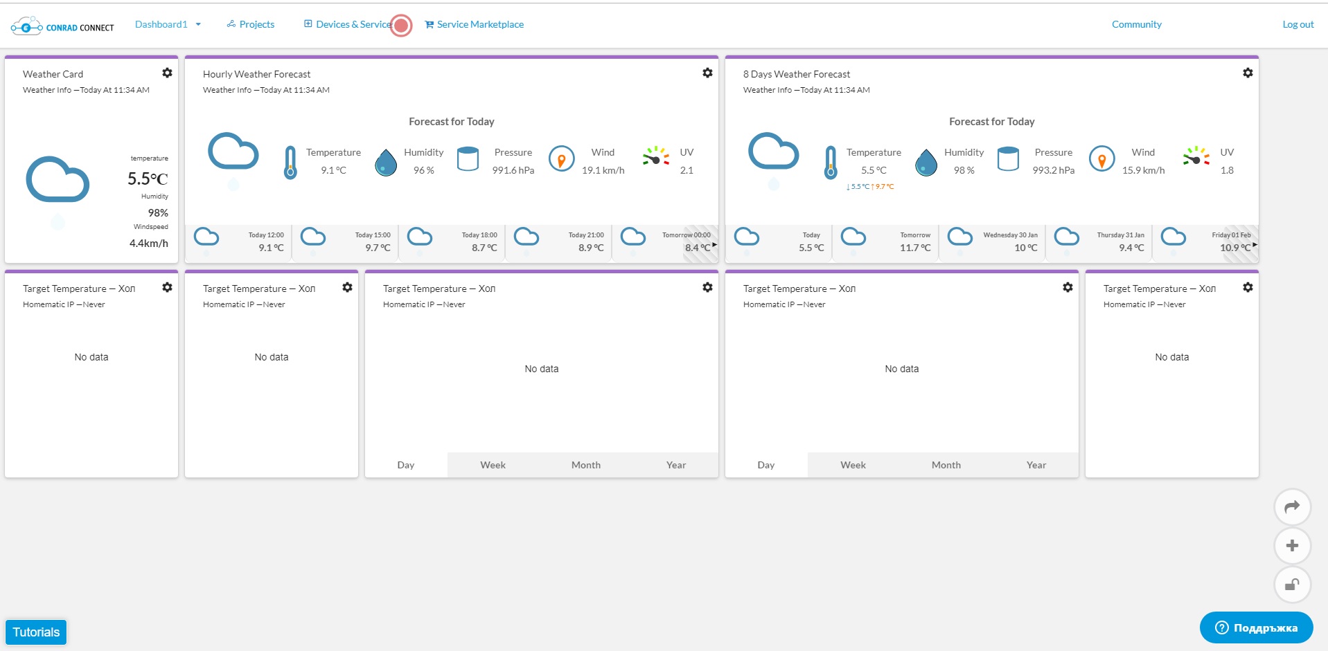Viewport: 1328px width, 651px height.
Task: Click the share arrow floating button
Action: pyautogui.click(x=1292, y=507)
